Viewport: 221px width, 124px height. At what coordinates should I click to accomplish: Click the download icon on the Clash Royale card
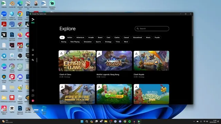[x=136, y=53]
